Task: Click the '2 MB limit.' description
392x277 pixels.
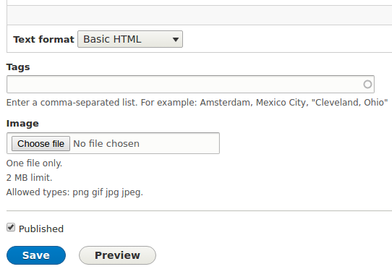Action: pyautogui.click(x=29, y=178)
